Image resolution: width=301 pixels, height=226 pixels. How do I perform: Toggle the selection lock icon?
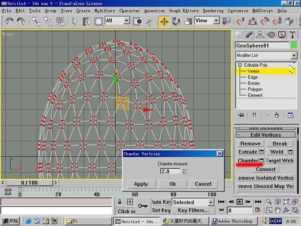click(120, 202)
